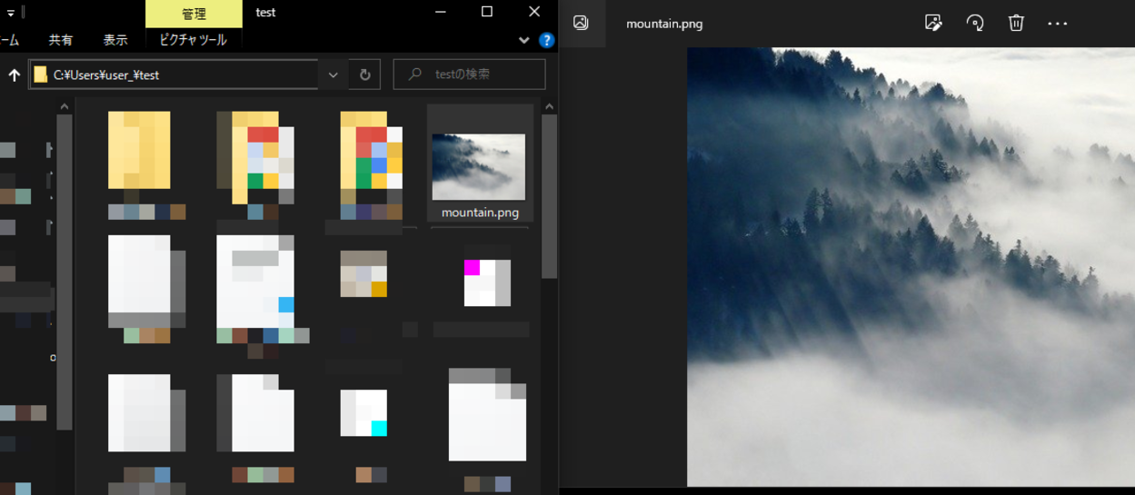Delete the image with the trash icon
The height and width of the screenshot is (495, 1135).
(1016, 23)
